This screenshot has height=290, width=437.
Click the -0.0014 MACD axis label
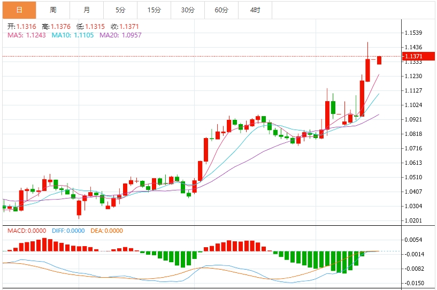[414, 254]
